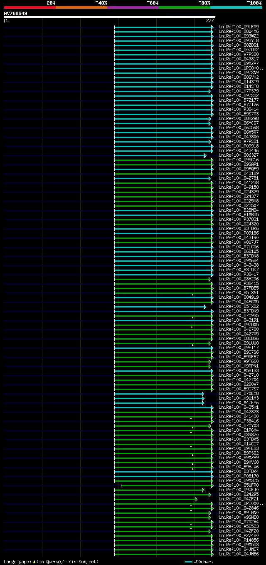Click the cyan alignment bar for Q8W4X6

[x=163, y=32]
